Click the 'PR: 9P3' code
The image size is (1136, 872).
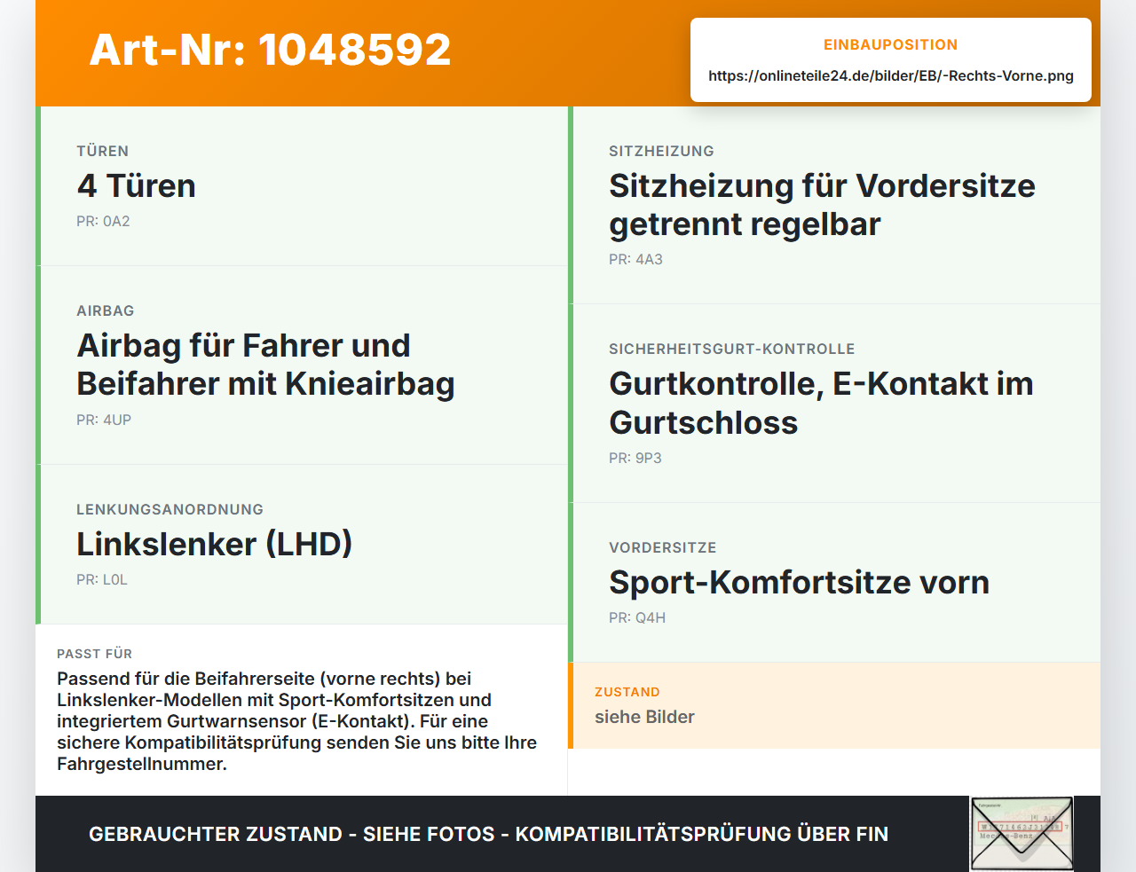635,458
